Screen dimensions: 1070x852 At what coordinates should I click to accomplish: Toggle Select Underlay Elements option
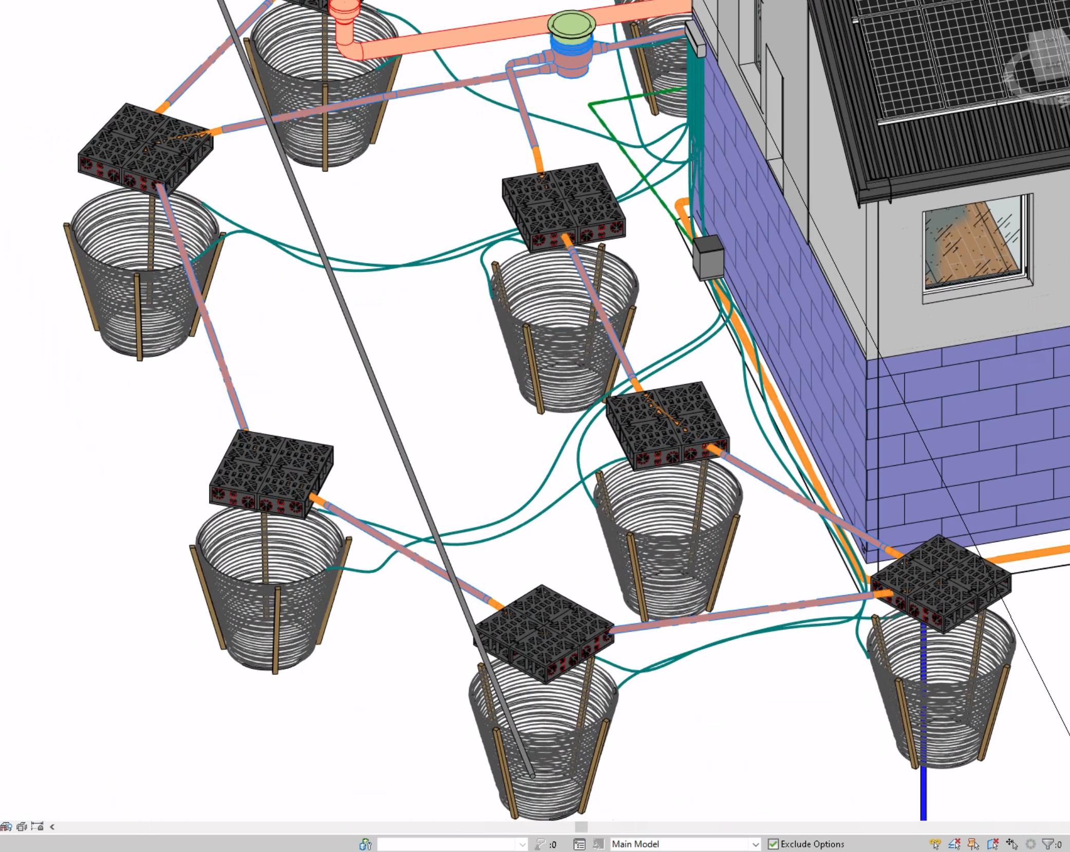(x=954, y=844)
